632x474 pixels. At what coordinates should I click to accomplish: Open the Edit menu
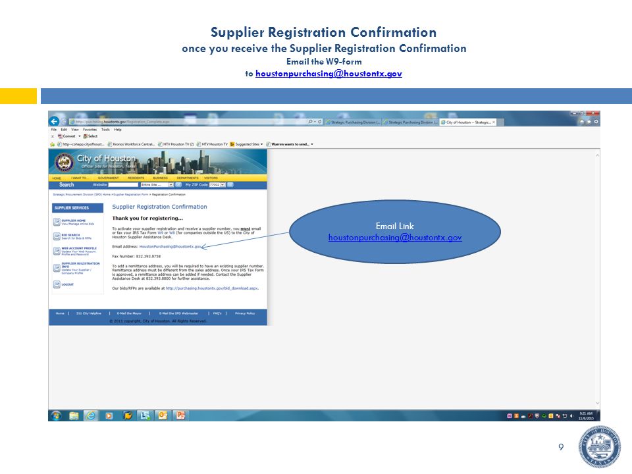(64, 130)
